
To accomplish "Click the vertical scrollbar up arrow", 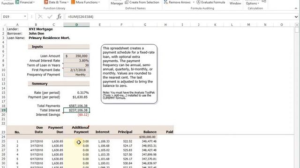I will click(297, 25).
